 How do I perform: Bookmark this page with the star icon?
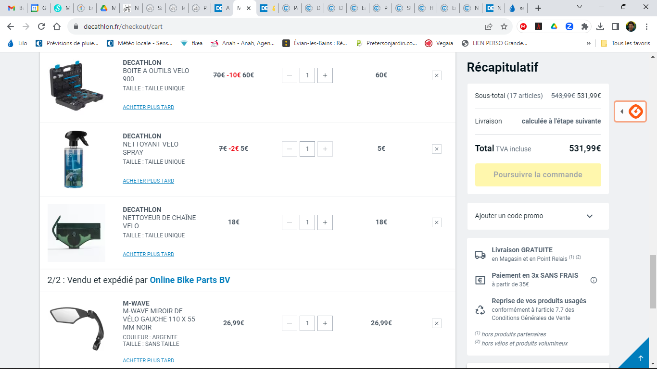click(504, 26)
